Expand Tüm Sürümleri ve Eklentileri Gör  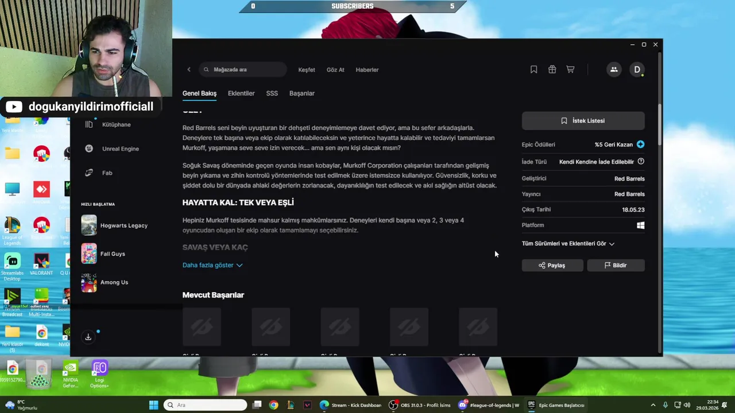tap(568, 244)
